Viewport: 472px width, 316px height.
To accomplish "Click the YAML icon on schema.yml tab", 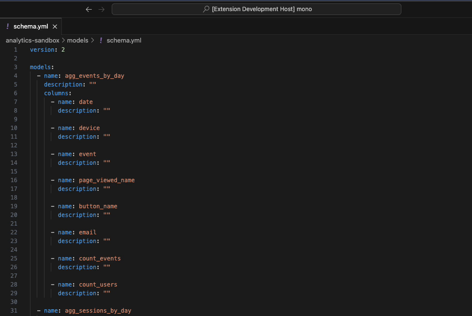I will (x=8, y=26).
